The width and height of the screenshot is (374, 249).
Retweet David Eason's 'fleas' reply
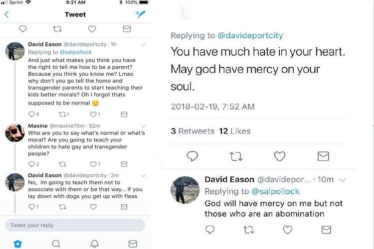click(62, 206)
